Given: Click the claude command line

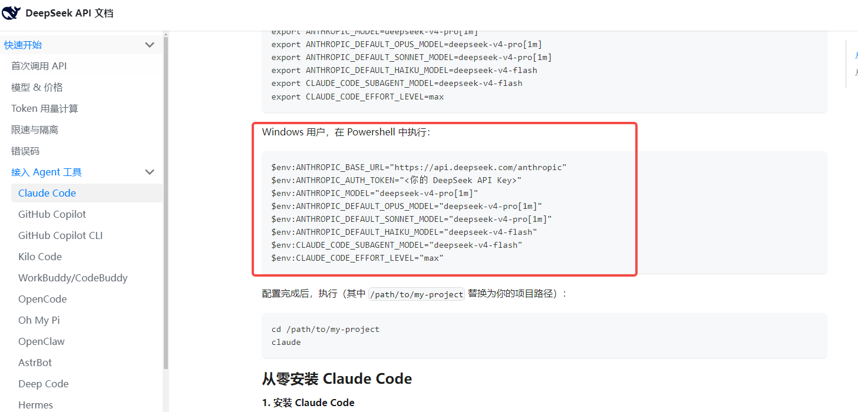Looking at the screenshot, I should pos(286,342).
